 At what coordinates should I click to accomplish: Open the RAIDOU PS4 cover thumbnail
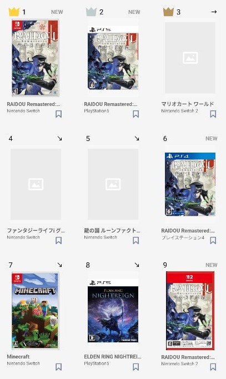tap(190, 184)
